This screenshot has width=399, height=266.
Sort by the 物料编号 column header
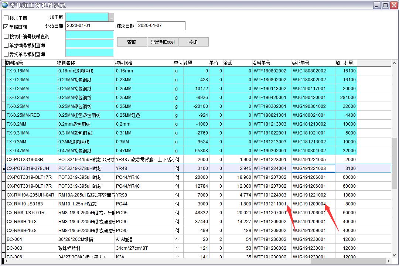(15, 63)
